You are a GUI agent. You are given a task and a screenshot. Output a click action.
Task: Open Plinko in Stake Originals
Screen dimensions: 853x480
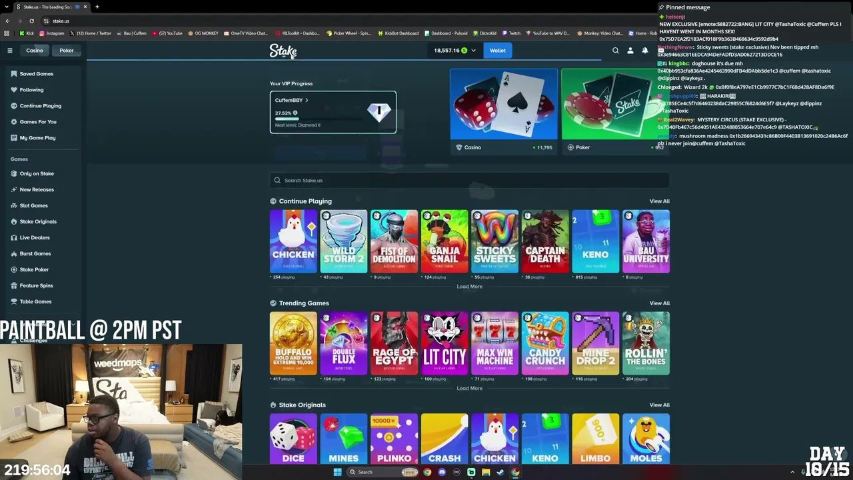(395, 439)
